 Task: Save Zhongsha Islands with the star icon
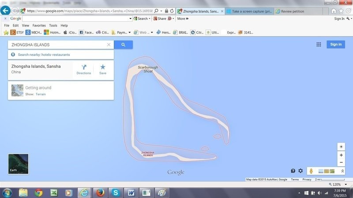tap(103, 69)
